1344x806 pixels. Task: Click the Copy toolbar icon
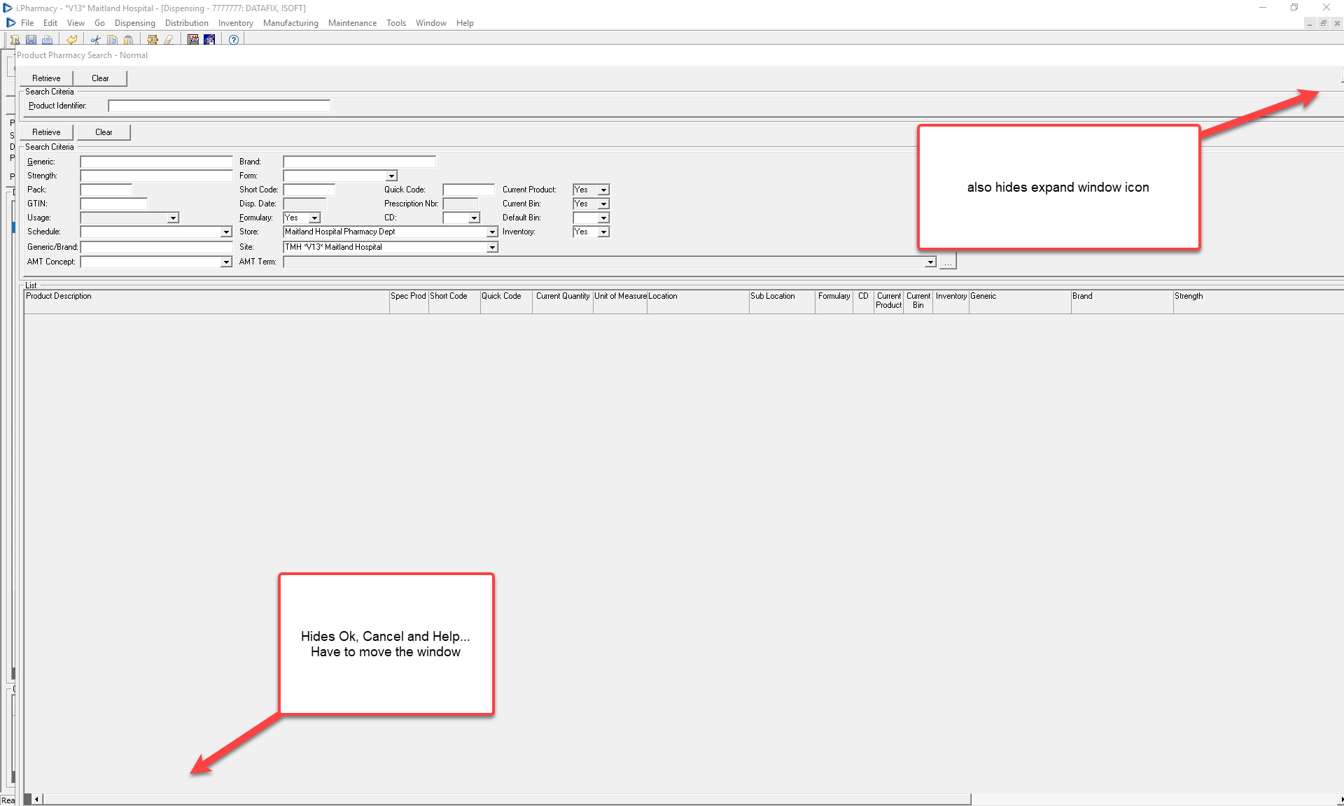tap(112, 40)
